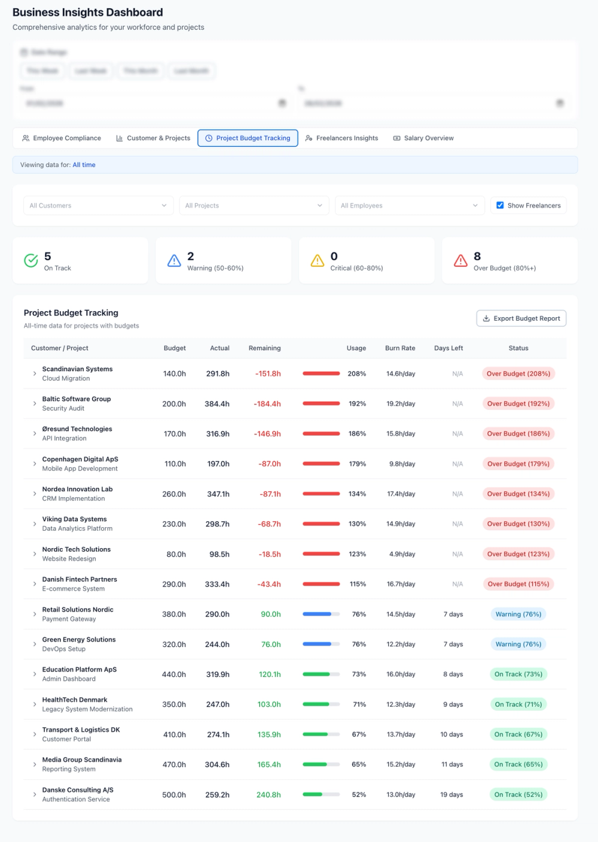Toggle the Show Freelancers checkbox
598x842 pixels.
click(x=500, y=205)
